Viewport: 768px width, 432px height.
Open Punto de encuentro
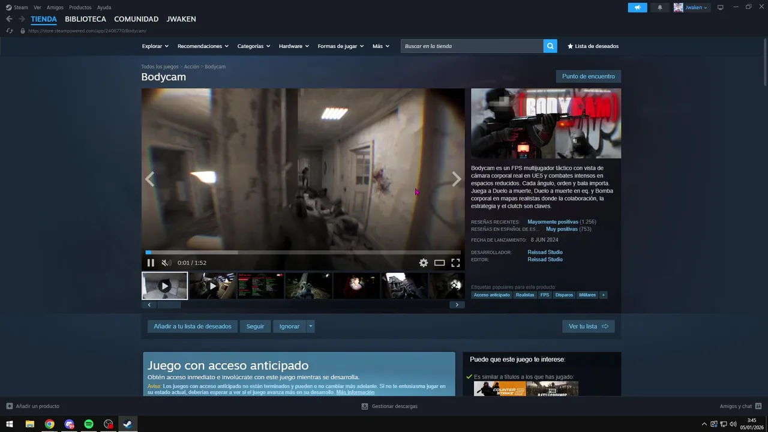(x=589, y=76)
